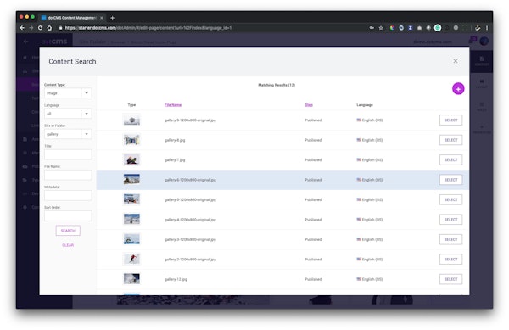The image size is (509, 330).
Task: Sort results by File Name column
Action: click(x=173, y=105)
